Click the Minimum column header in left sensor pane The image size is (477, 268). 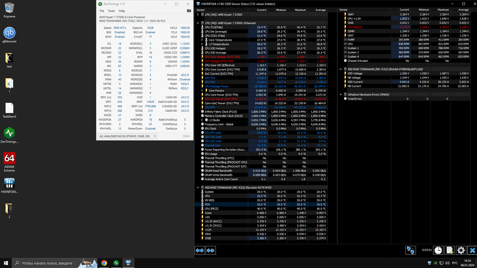pyautogui.click(x=278, y=10)
